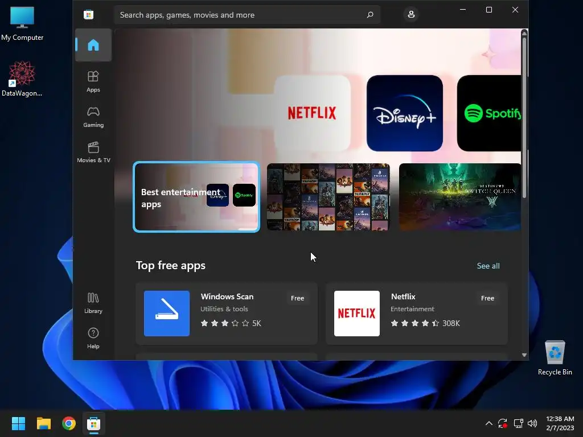The width and height of the screenshot is (583, 437).
Task: Open the Windows Scan title text
Action: pos(227,296)
